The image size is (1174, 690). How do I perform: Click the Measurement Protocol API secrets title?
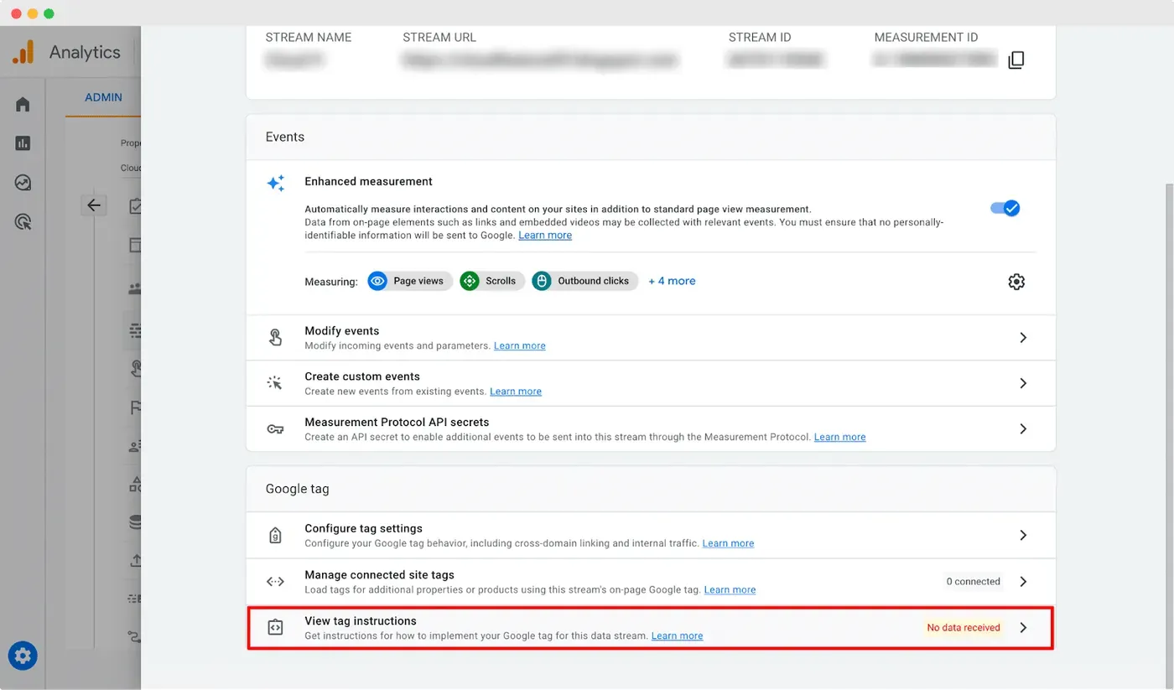pos(397,423)
